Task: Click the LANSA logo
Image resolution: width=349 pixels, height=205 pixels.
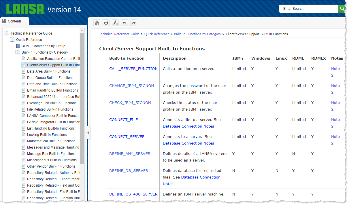Action: (x=25, y=9)
